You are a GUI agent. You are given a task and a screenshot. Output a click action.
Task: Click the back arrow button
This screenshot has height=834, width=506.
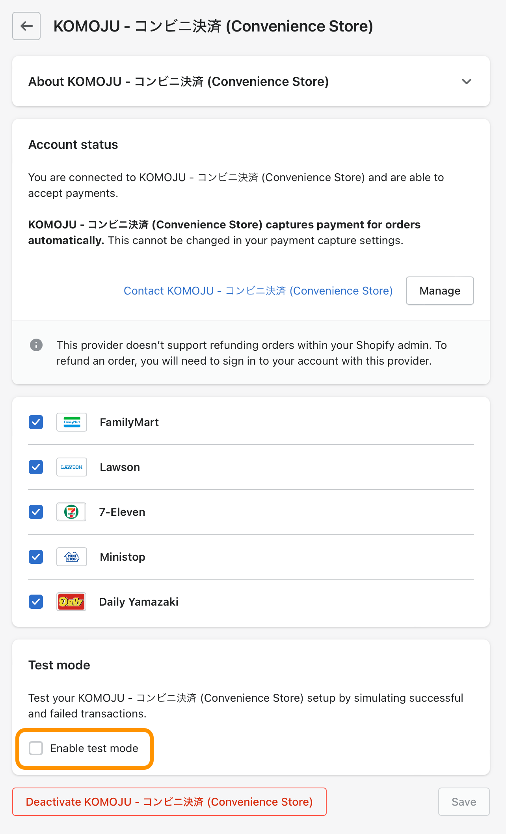click(26, 26)
